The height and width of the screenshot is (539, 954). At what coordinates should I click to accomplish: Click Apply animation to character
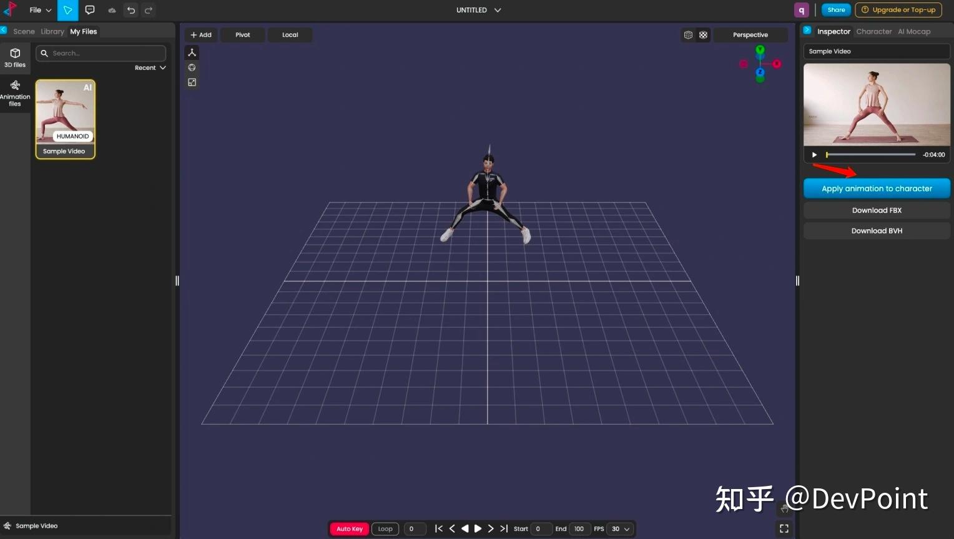pyautogui.click(x=876, y=188)
